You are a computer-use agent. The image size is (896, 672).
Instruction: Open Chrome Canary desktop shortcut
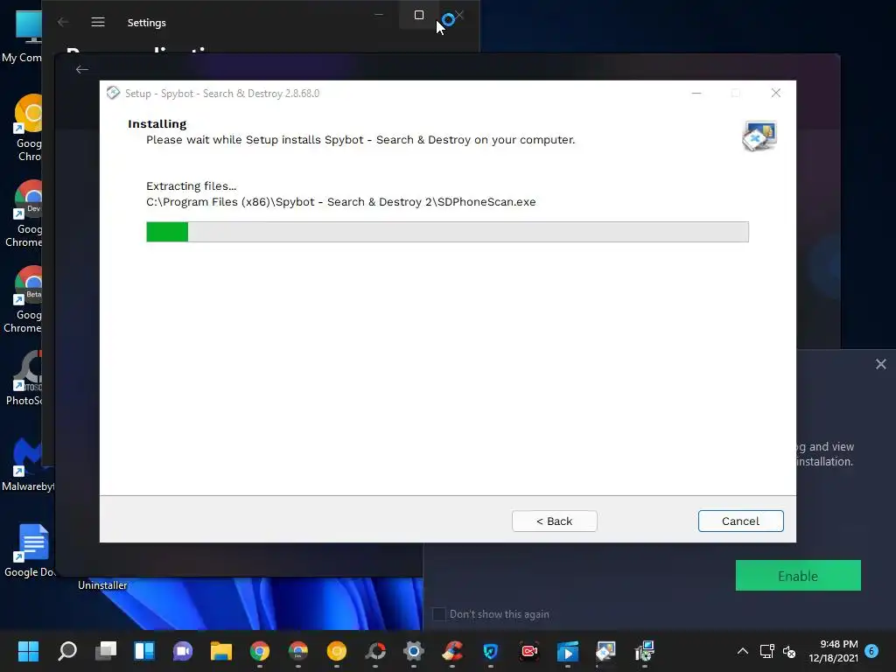[29, 128]
